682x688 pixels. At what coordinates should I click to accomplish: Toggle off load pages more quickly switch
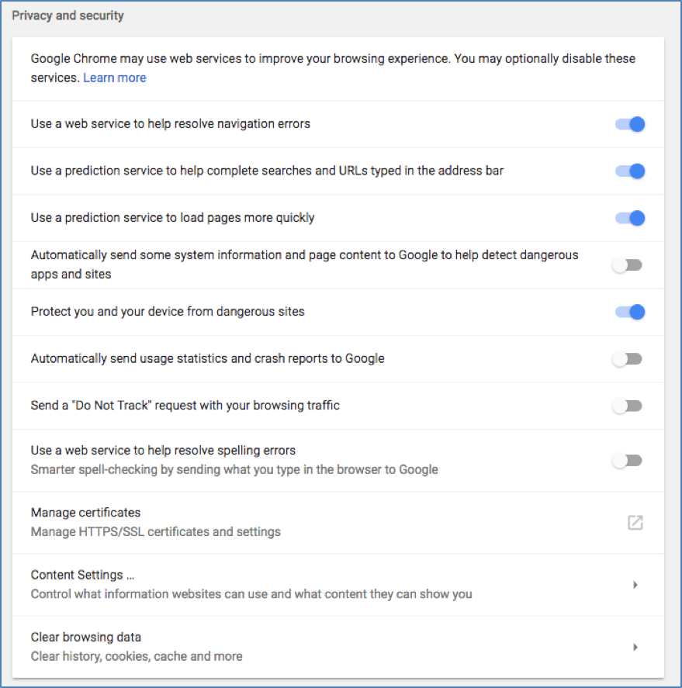(x=629, y=218)
